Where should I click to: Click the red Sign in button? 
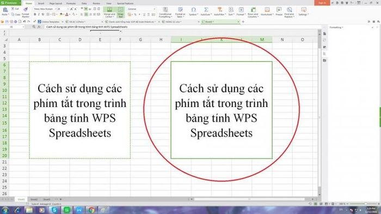322,3
